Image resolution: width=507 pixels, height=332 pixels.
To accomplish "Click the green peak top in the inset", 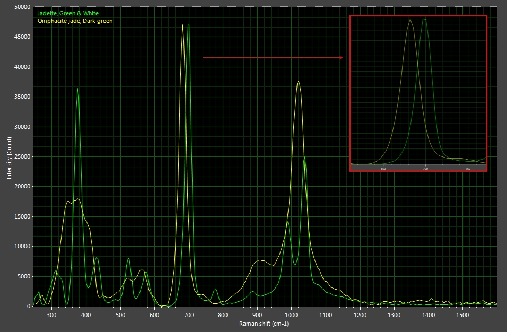I will click(425, 19).
